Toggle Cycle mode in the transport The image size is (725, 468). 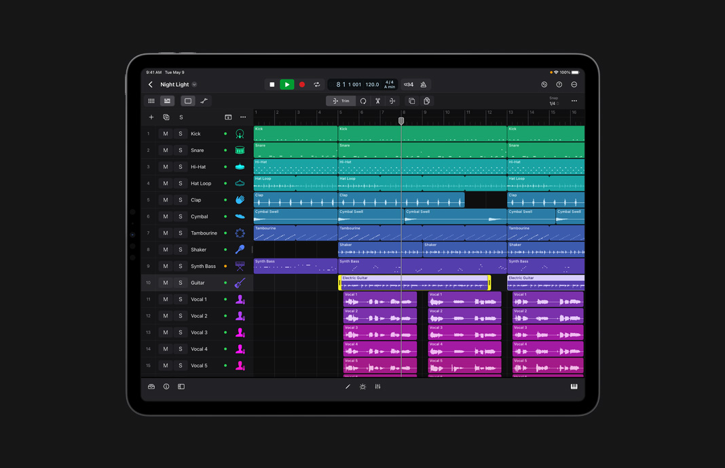[x=317, y=85]
